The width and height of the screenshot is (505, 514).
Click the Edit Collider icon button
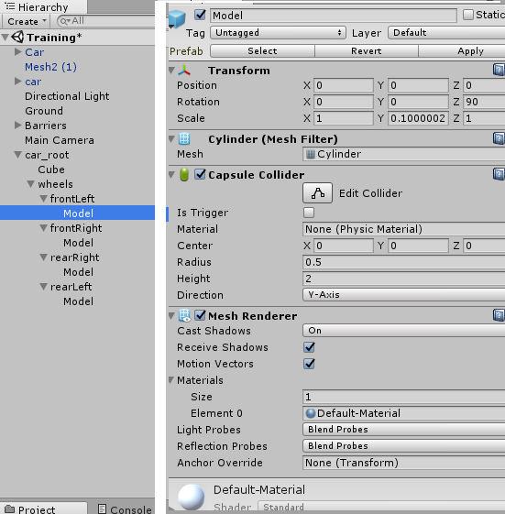tap(317, 193)
